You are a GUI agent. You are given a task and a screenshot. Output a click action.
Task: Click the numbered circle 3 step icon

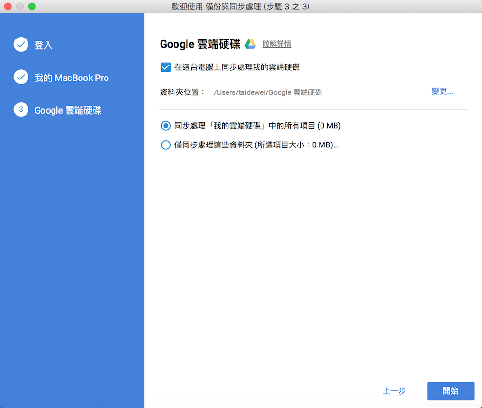click(x=21, y=110)
